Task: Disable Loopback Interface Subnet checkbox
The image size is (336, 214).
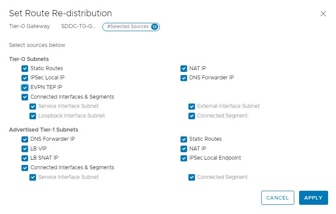Action: 33,116
